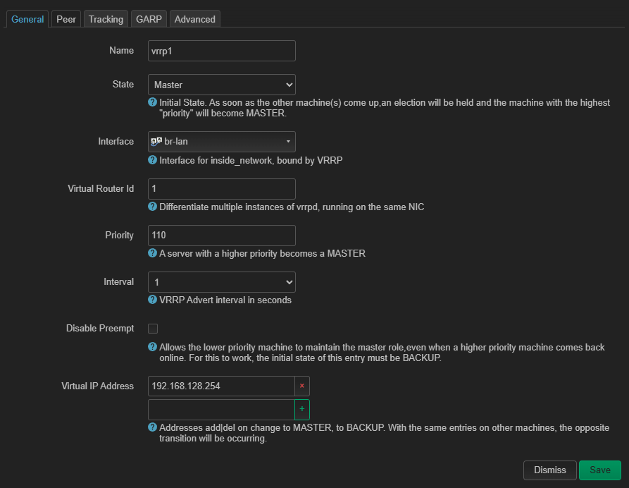This screenshot has height=488, width=629.
Task: Select the Advanced tab
Action: pyautogui.click(x=195, y=19)
